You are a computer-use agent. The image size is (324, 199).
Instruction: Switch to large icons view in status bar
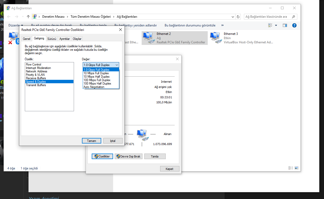[x=296, y=168]
